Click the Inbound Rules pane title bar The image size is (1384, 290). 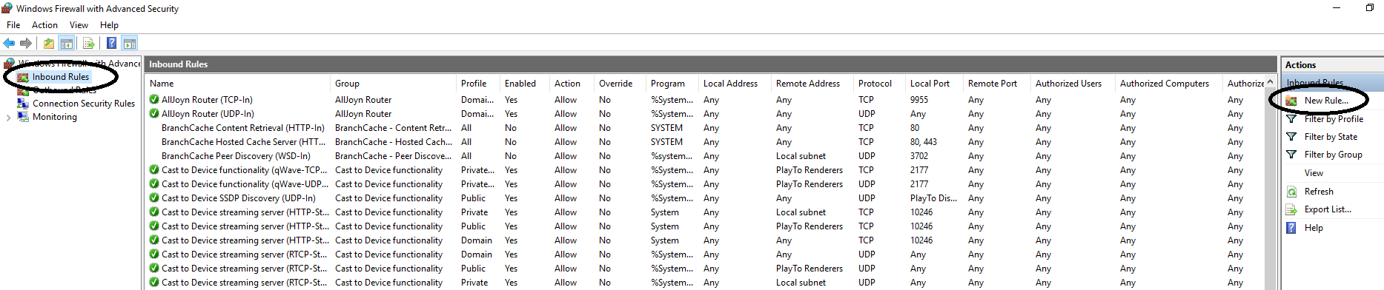pyautogui.click(x=710, y=64)
